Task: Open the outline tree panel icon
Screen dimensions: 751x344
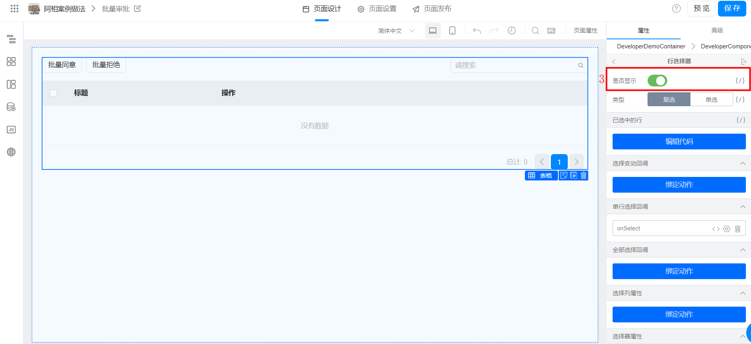Action: coord(11,39)
